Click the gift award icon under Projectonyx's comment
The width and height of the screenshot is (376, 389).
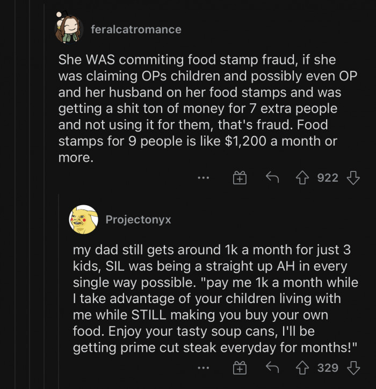(239, 368)
